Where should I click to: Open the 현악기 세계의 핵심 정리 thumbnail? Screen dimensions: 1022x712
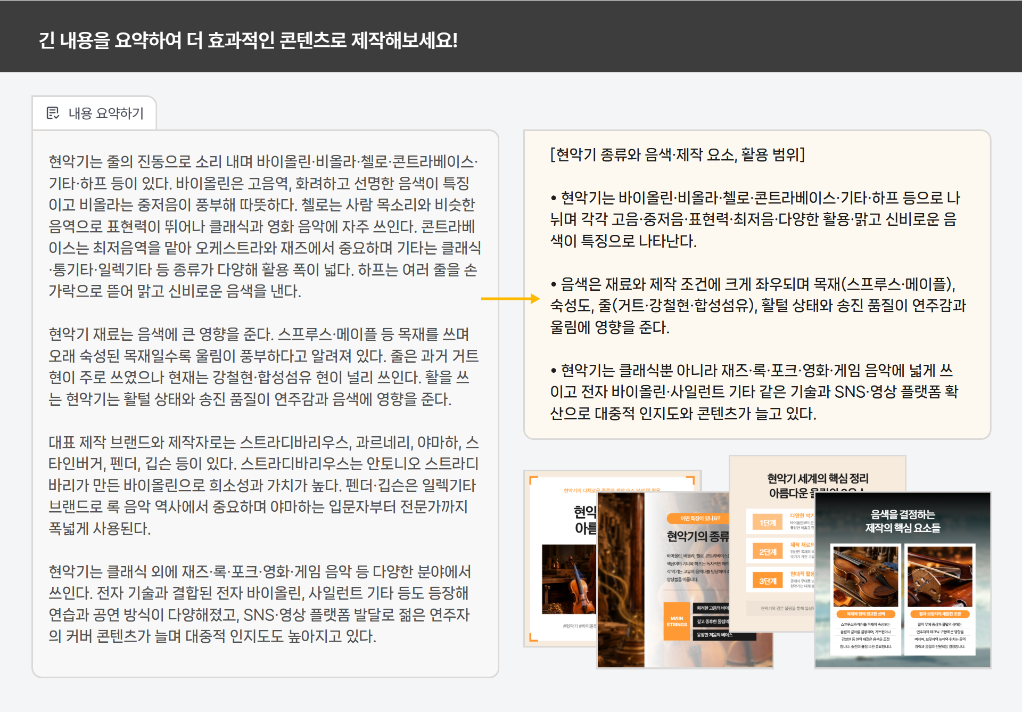[x=772, y=543]
